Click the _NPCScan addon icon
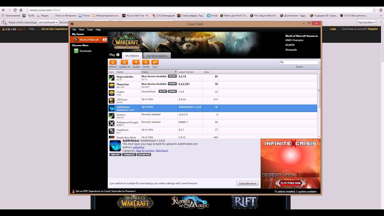The height and width of the screenshot is (216, 384). click(112, 100)
